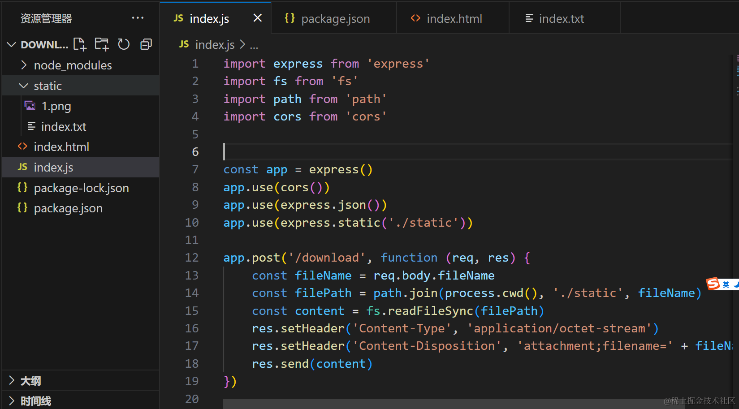This screenshot has width=739, height=409.
Task: Open the explorer more actions ellipsis
Action: coord(138,18)
